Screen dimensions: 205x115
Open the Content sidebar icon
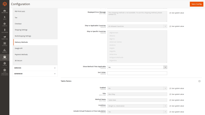pos(4,44)
